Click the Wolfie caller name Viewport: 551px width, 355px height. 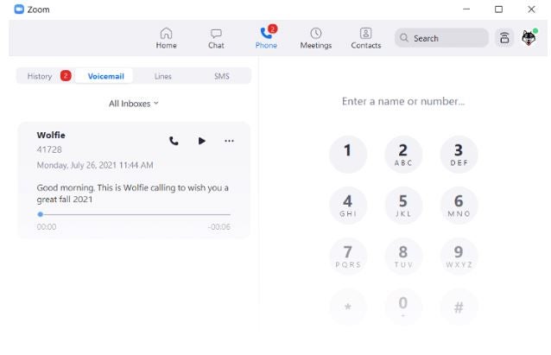pyautogui.click(x=51, y=135)
